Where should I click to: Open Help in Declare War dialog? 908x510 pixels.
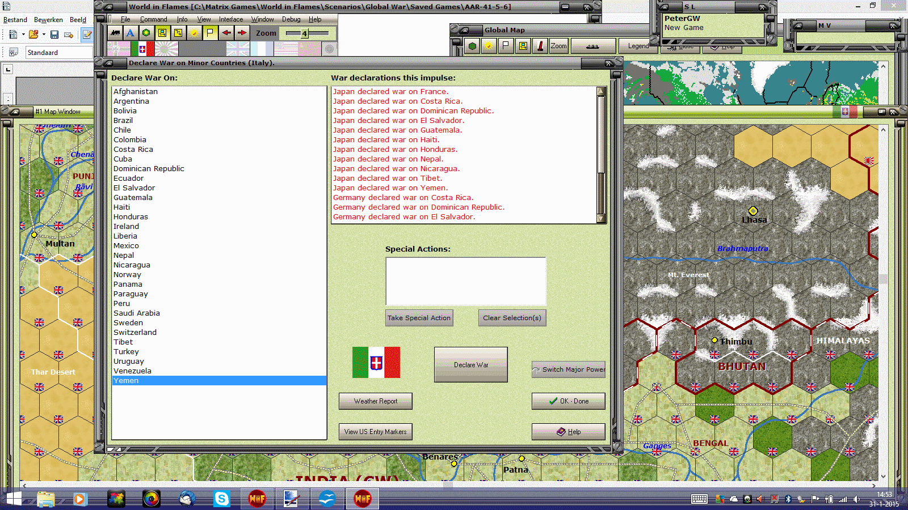pyautogui.click(x=569, y=432)
